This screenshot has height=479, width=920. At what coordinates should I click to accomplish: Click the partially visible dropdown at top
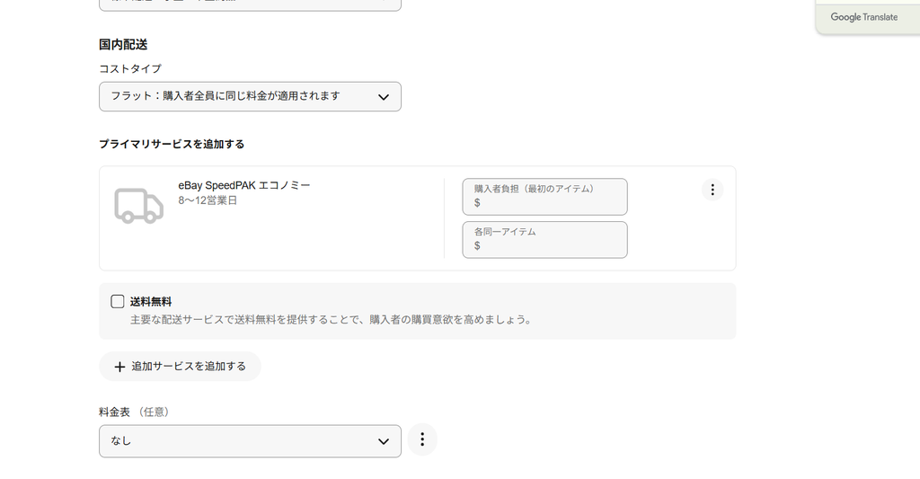pyautogui.click(x=250, y=4)
